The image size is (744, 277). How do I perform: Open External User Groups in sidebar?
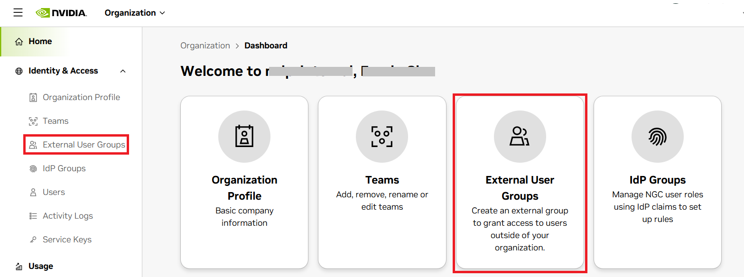[x=84, y=145]
